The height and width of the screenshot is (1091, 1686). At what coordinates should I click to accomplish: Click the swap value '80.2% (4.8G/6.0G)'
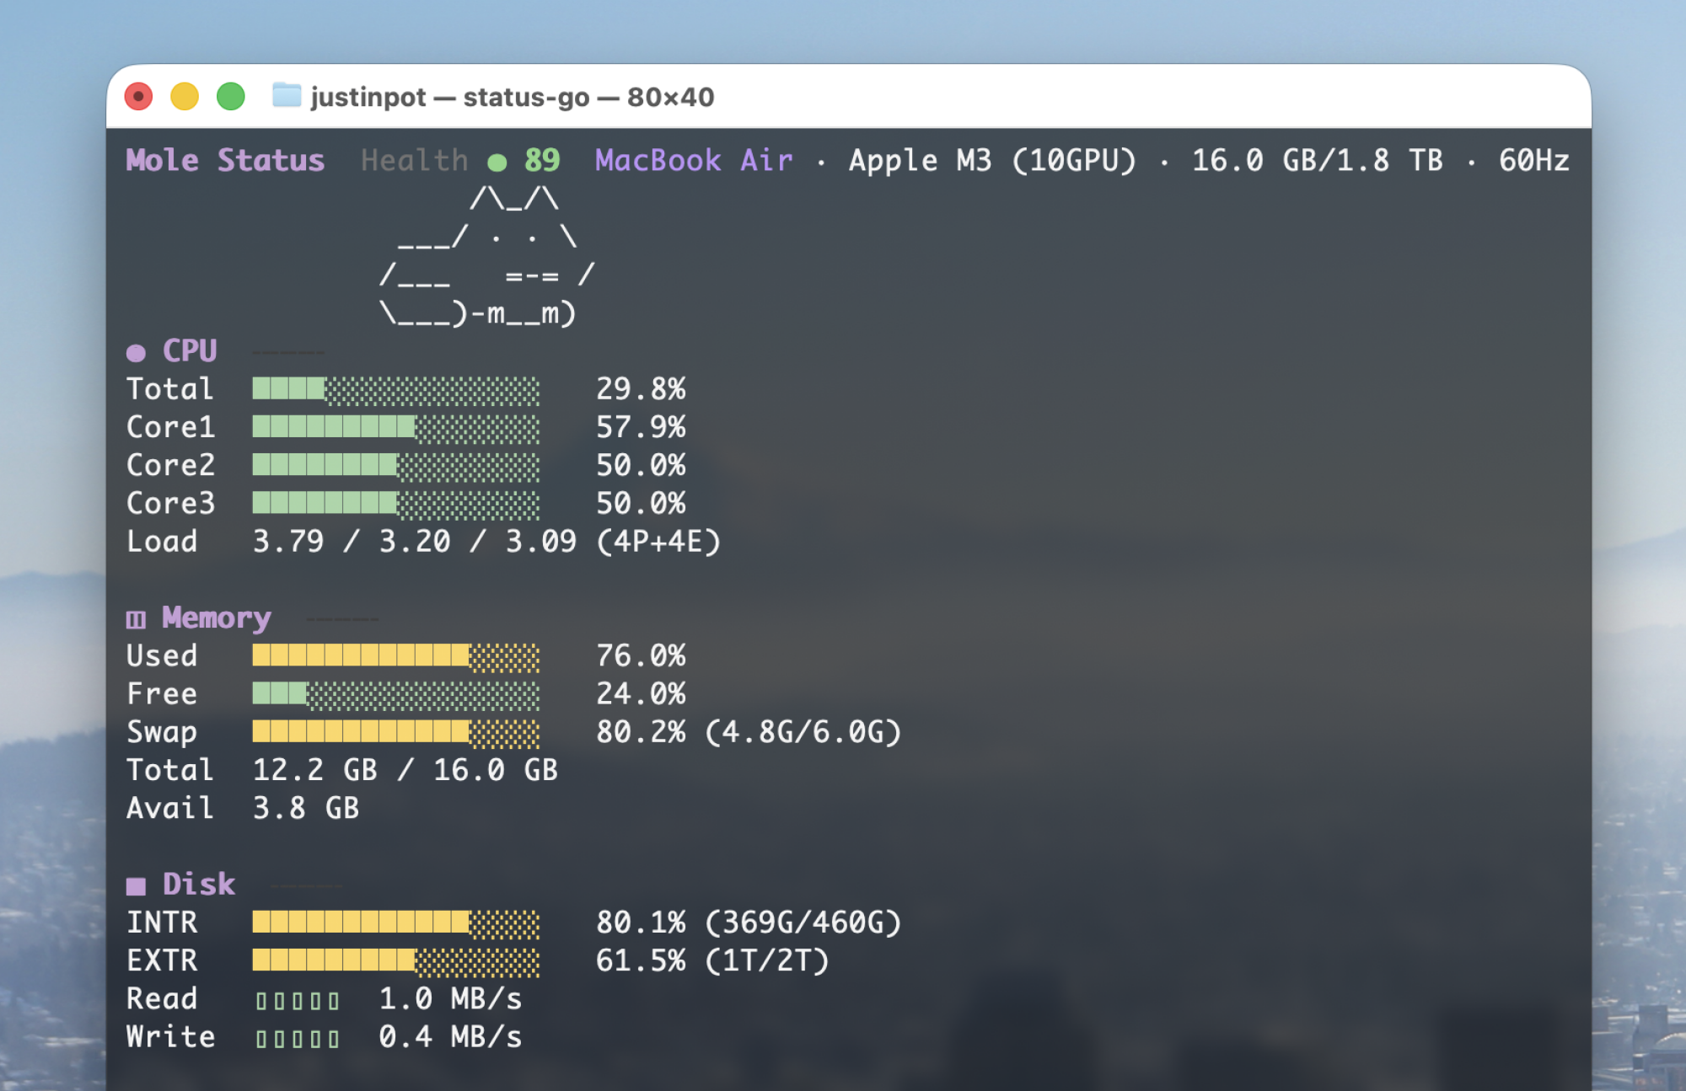(x=749, y=732)
